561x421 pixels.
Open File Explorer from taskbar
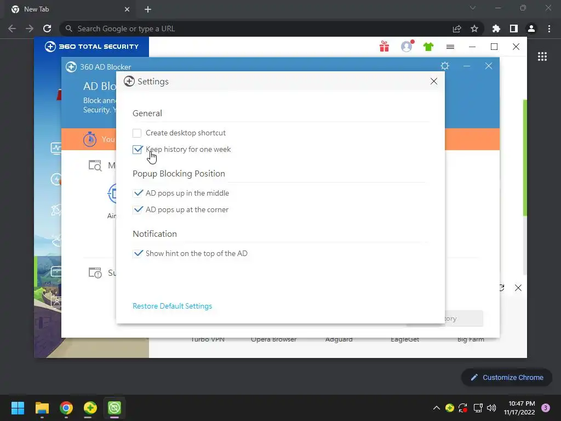tap(42, 408)
